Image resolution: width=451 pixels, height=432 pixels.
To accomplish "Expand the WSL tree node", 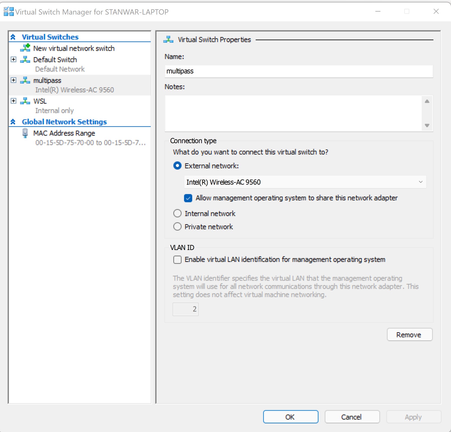I will tap(14, 101).
